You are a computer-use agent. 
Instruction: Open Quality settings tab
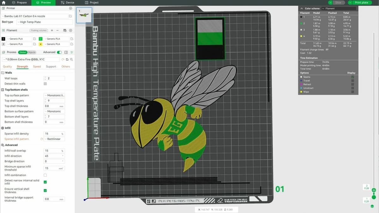coord(7,67)
